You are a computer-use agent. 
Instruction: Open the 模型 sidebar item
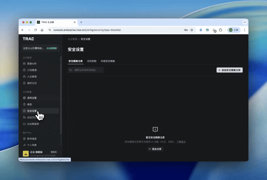pos(29,104)
